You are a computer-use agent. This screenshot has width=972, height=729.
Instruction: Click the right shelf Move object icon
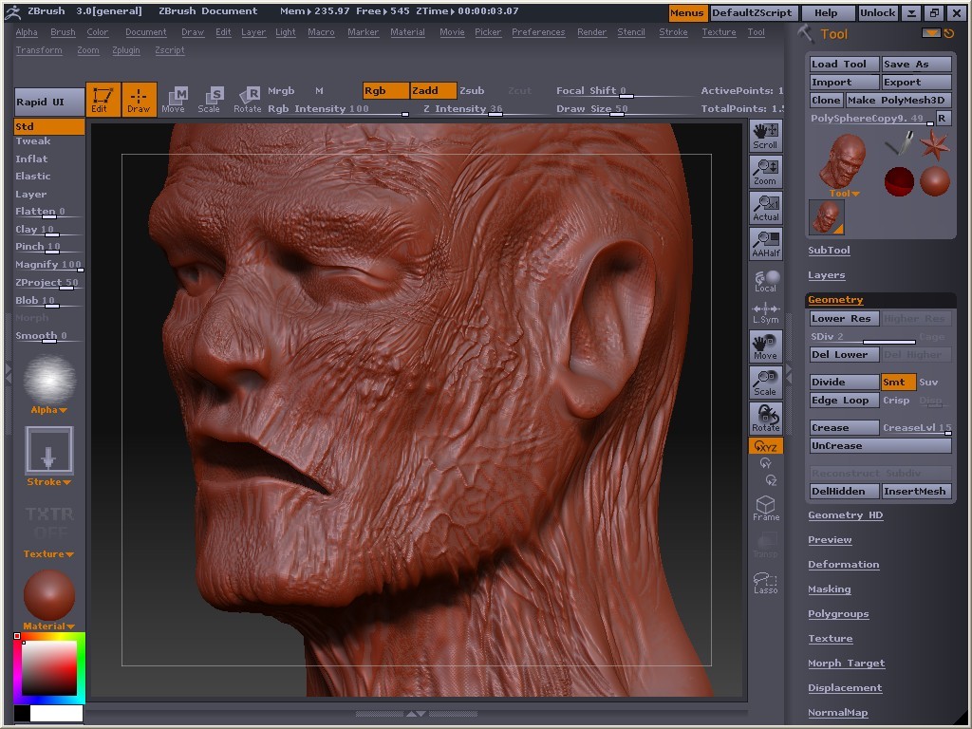766,346
